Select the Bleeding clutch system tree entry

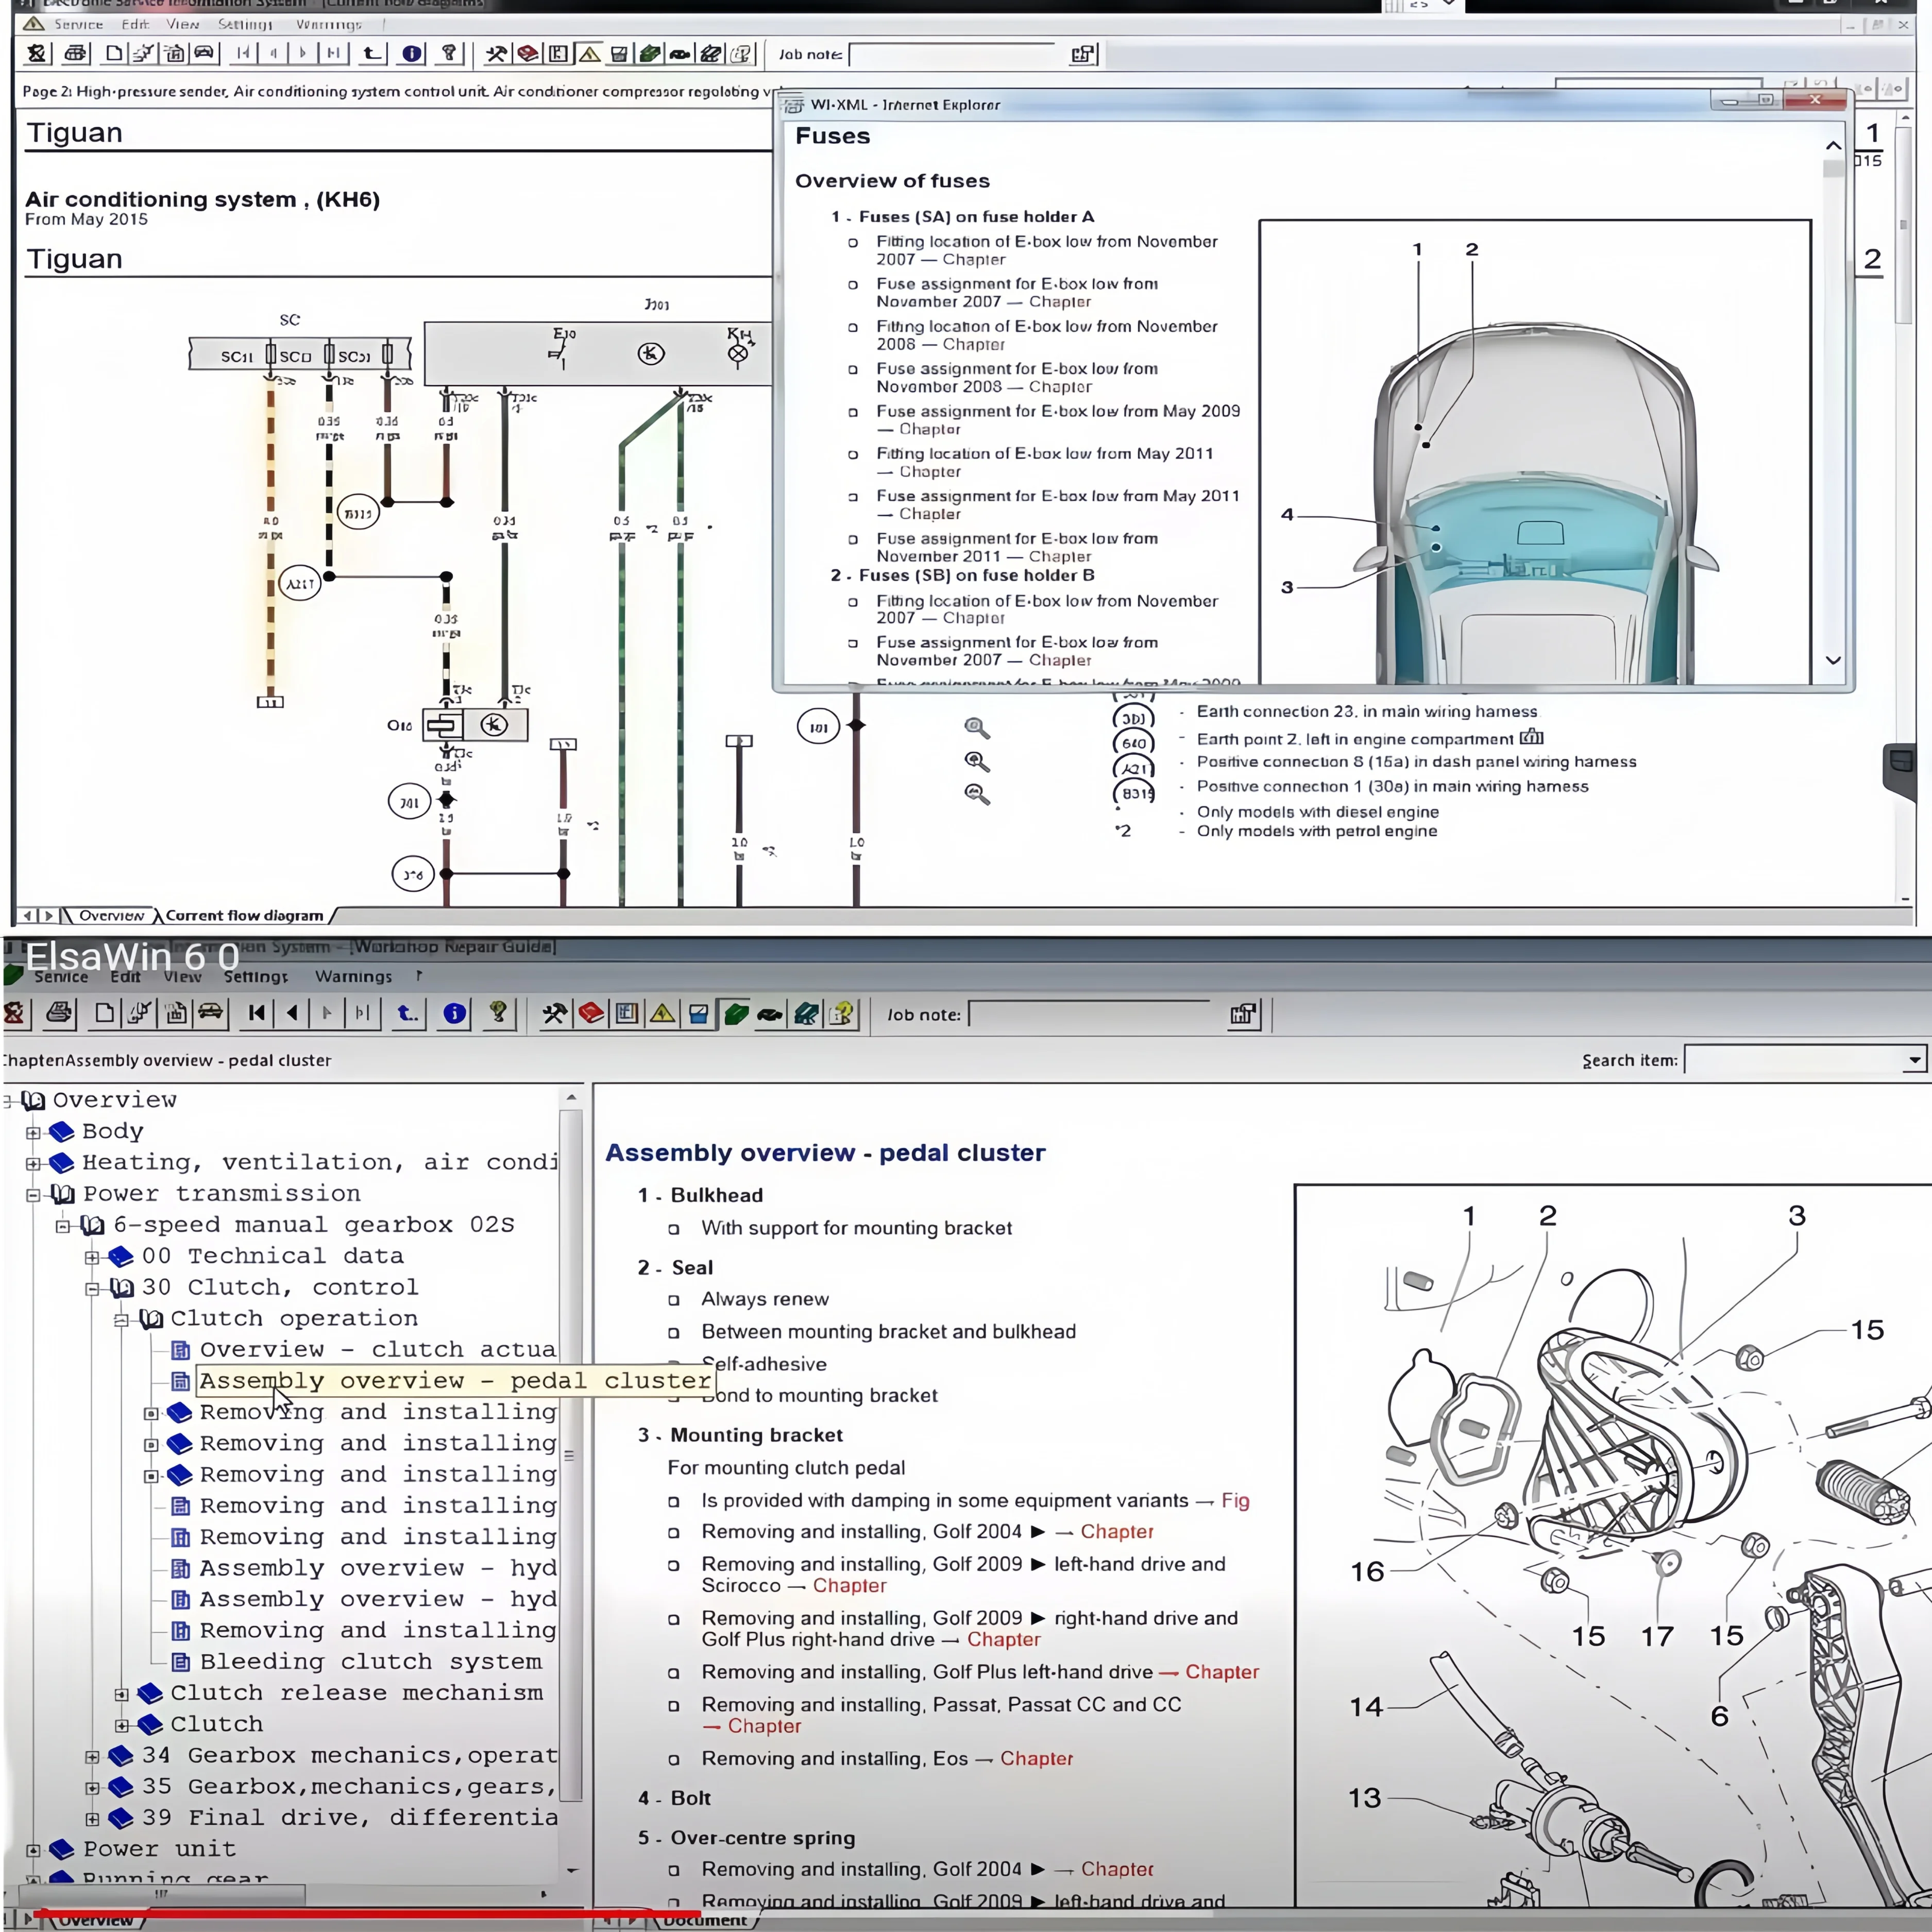point(370,1662)
